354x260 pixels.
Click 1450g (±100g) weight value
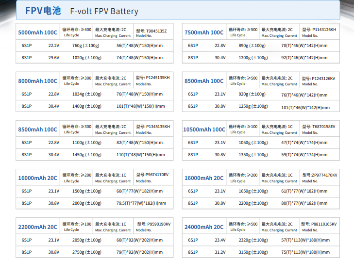pyautogui.click(x=87, y=155)
